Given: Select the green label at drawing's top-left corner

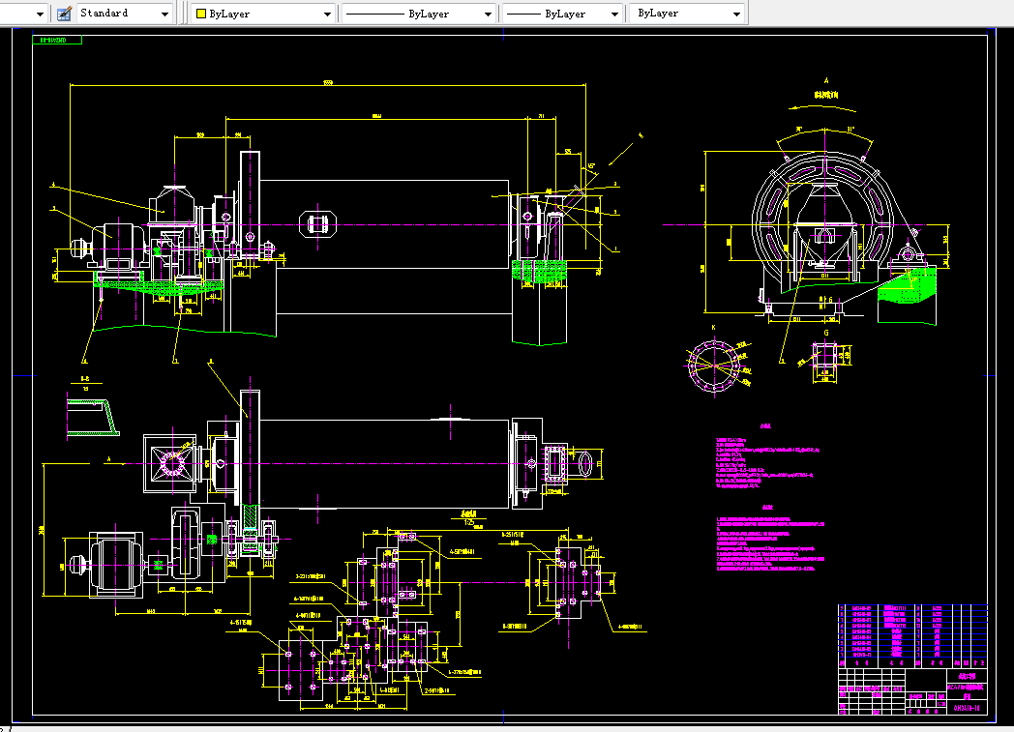Looking at the screenshot, I should tap(57, 40).
